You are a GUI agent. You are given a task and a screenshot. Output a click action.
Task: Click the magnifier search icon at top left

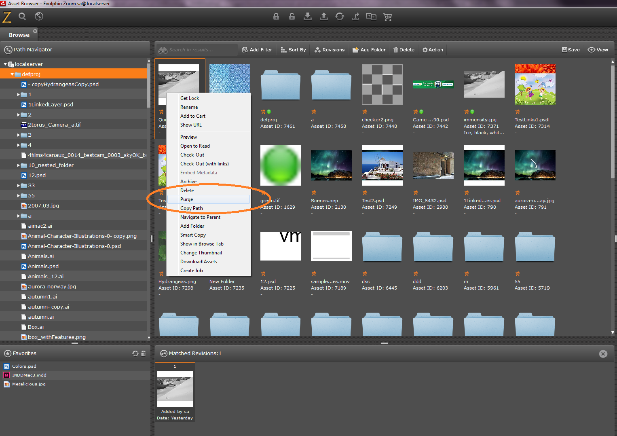22,17
